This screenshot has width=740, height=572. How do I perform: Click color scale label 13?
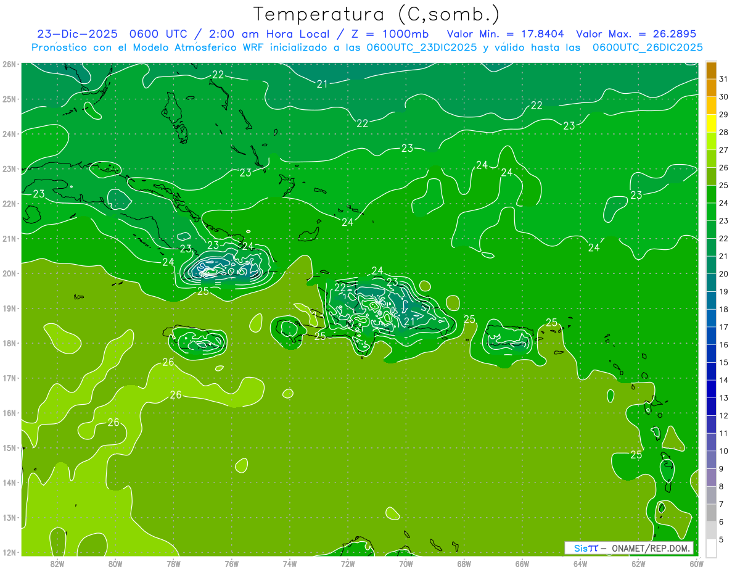coord(723,398)
